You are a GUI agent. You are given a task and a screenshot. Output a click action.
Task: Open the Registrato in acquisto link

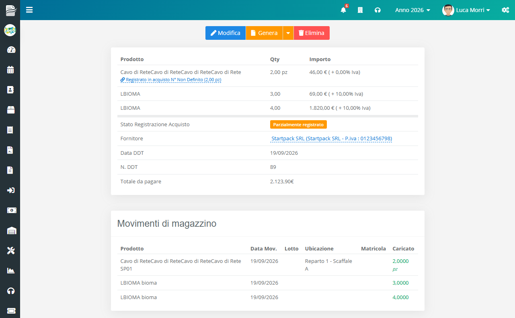(x=171, y=80)
